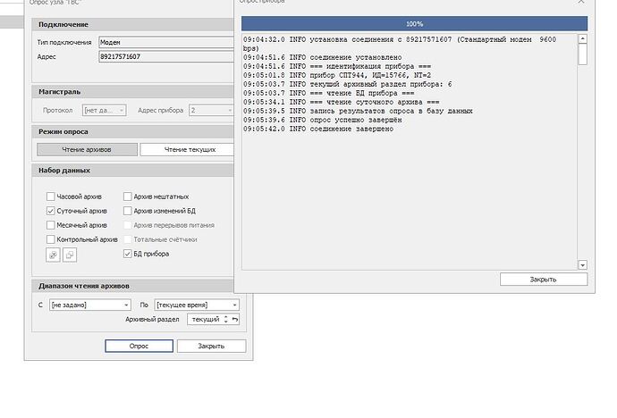Adjust the Архивный раздел spinner arrows
Image resolution: width=617 pixels, height=418 pixels.
click(x=225, y=319)
